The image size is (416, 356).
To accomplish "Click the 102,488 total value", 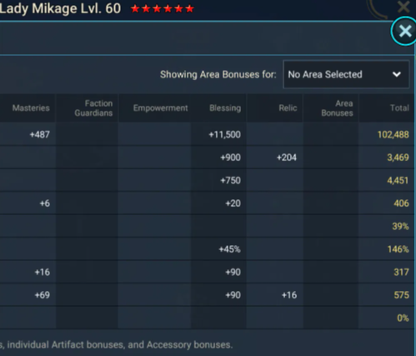I will point(393,135).
